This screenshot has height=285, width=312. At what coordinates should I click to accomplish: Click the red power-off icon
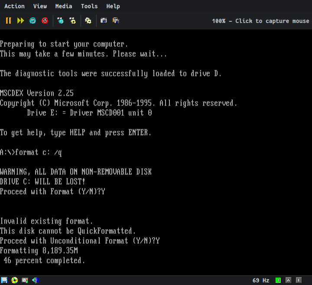45,21
